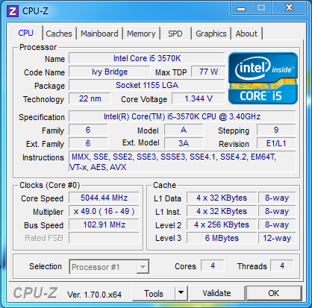Show the Graphics tab
The image size is (312, 308).
coord(211,34)
